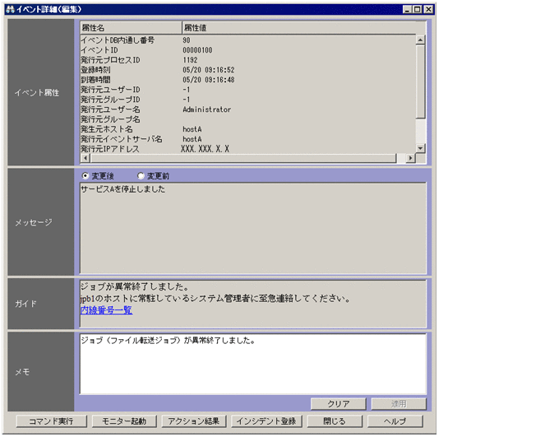
Task: Select the 登録時刻 row
Action: 247,70
